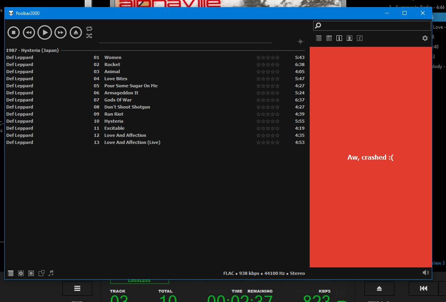Stop playback with the Stop button

(13, 32)
